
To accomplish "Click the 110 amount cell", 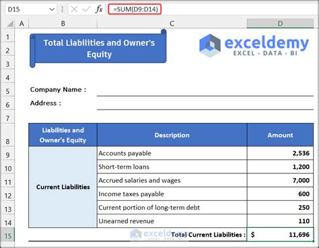I will pos(280,221).
